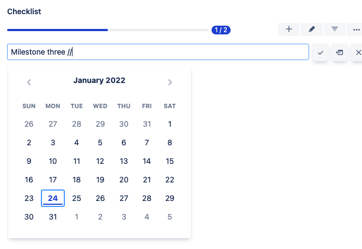This screenshot has height=249, width=362.
Task: Choose January 1 in the calendar
Action: (x=170, y=124)
